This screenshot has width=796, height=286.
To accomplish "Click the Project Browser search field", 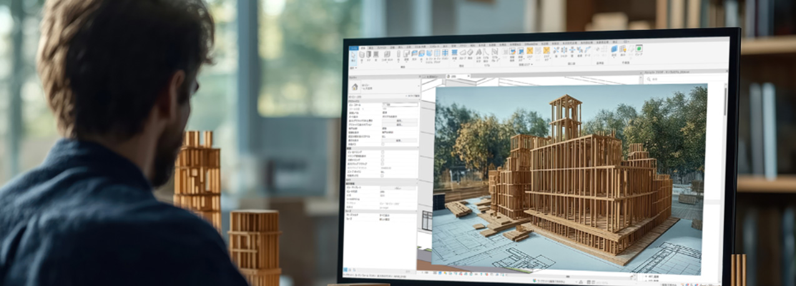I will point(684,79).
